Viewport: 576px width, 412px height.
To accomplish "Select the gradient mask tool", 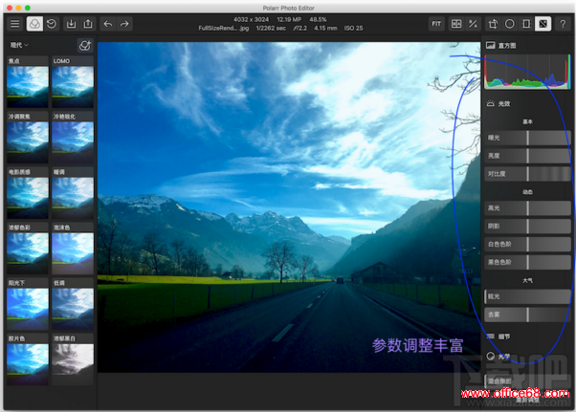I will [526, 24].
